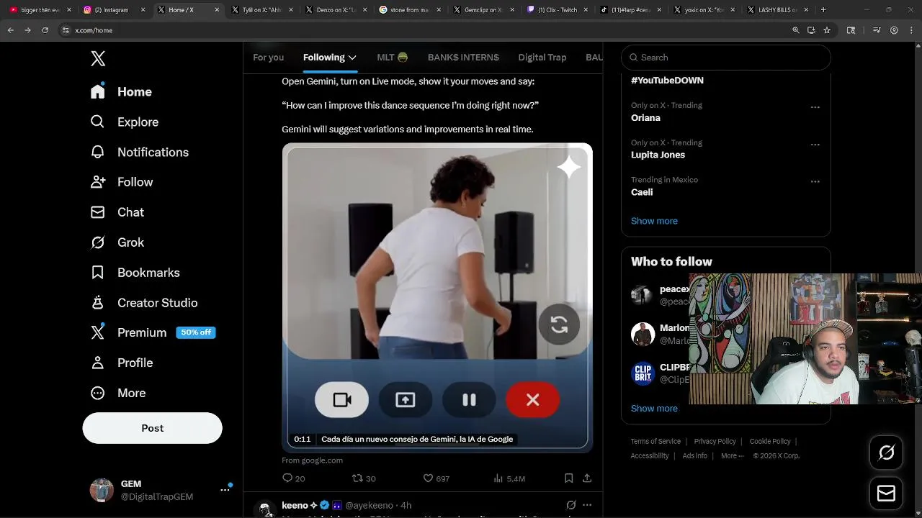Pause the Gemini live session in video
Image resolution: width=922 pixels, height=518 pixels.
click(x=469, y=400)
